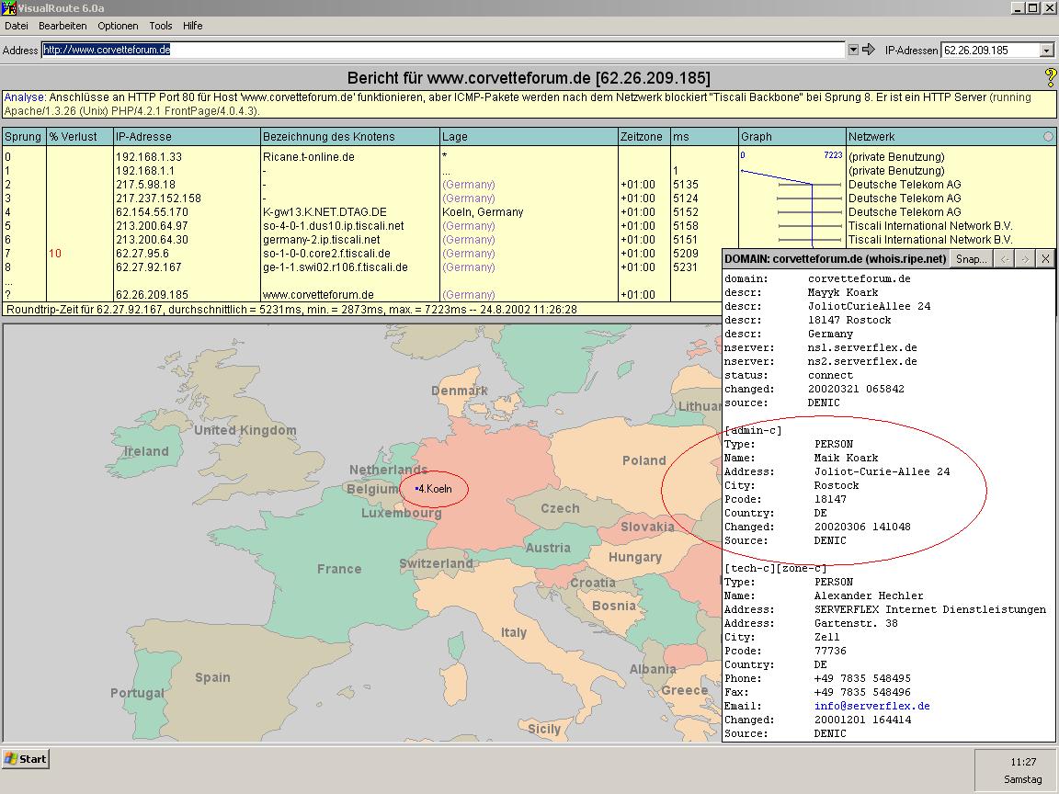This screenshot has width=1059, height=794.
Task: Click the VisualRoute title bar app icon
Action: pyautogui.click(x=8, y=8)
